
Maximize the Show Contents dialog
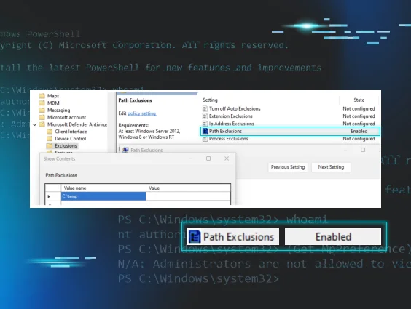pos(208,158)
